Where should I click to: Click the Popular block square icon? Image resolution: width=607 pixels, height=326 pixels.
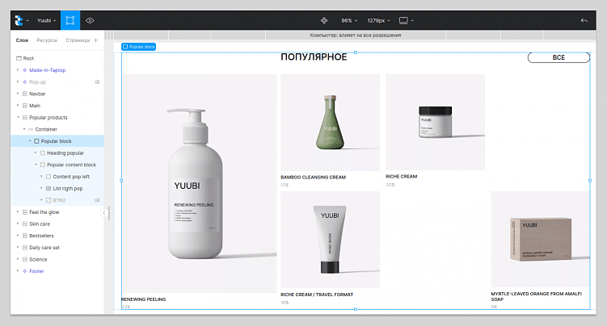36,141
